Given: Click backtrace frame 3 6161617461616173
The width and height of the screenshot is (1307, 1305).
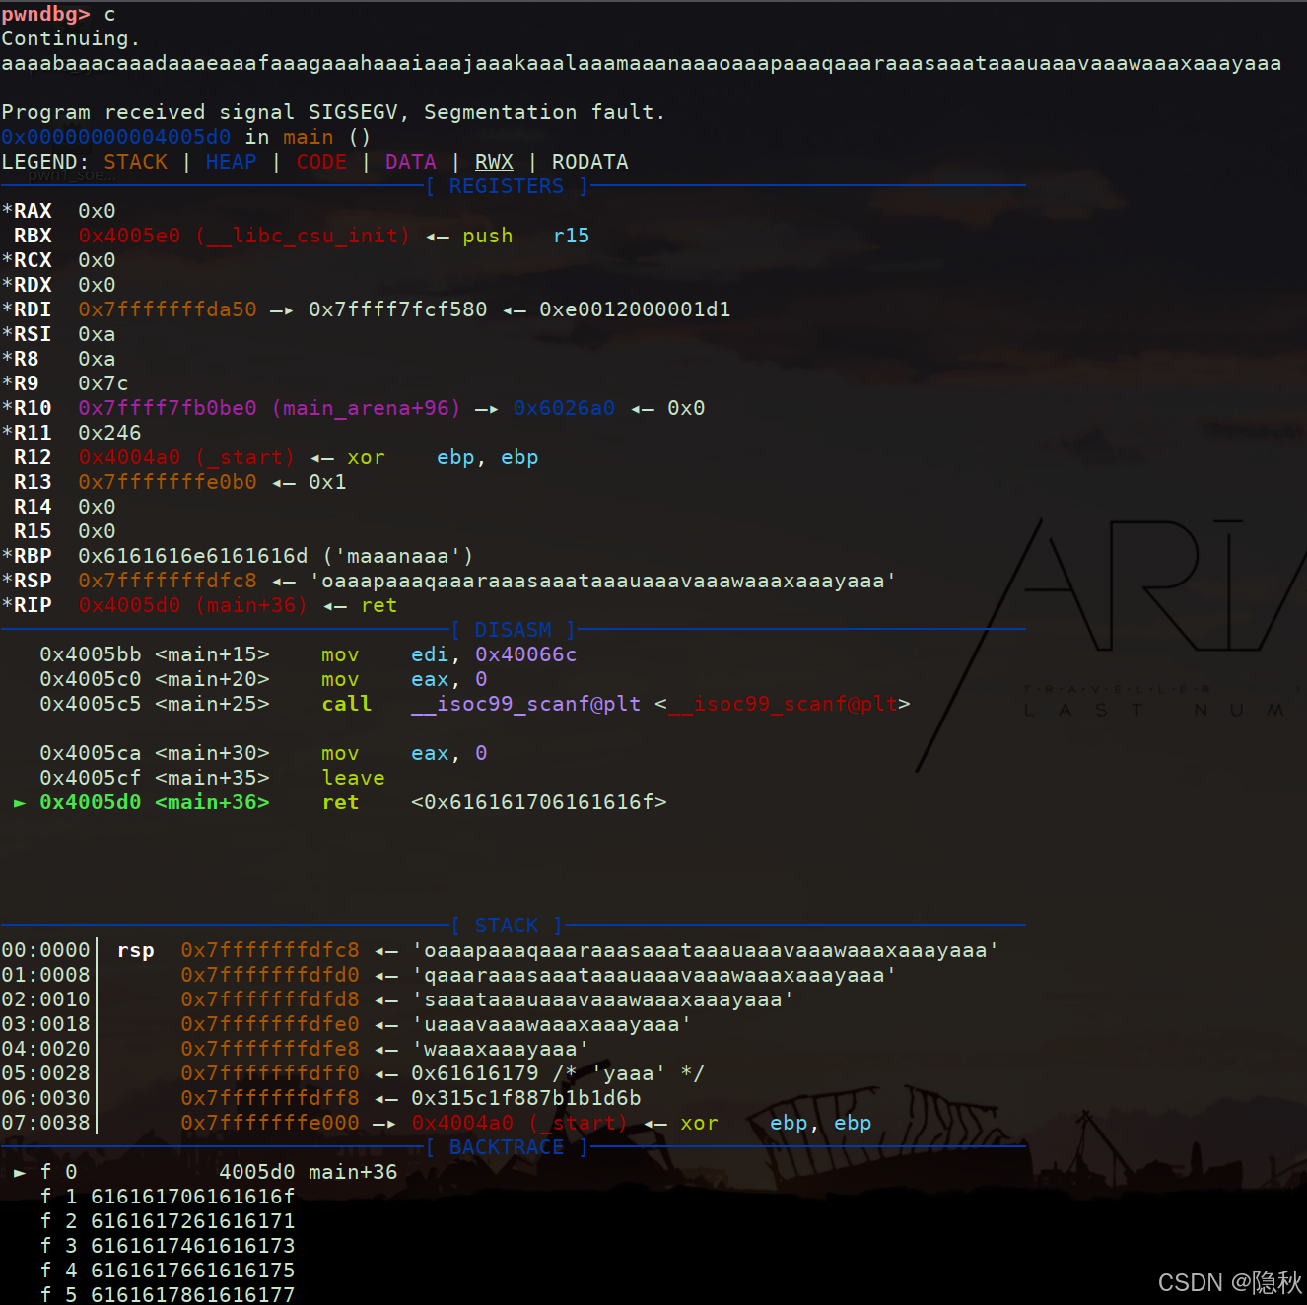Looking at the screenshot, I should pyautogui.click(x=168, y=1246).
